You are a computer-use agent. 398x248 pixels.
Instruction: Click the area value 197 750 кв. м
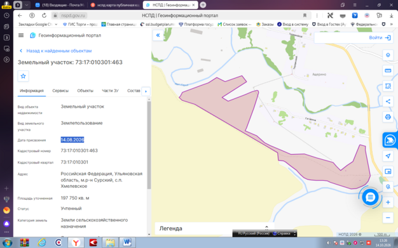point(75,198)
